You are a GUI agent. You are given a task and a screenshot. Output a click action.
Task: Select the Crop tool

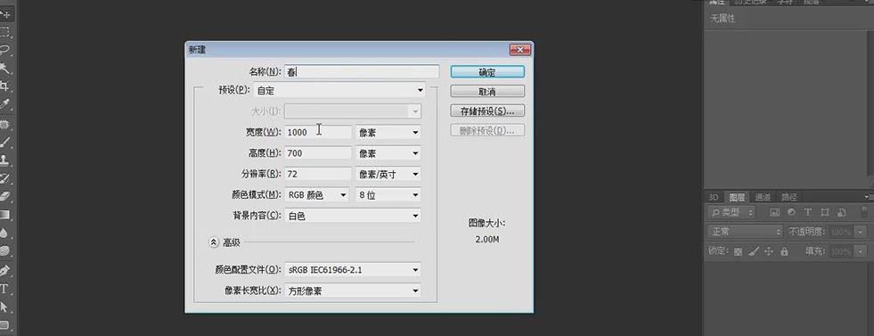(x=4, y=86)
